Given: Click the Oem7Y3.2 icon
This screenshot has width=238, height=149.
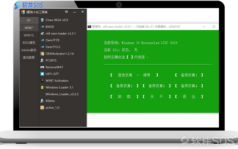Looking at the screenshot, I should point(42,47).
